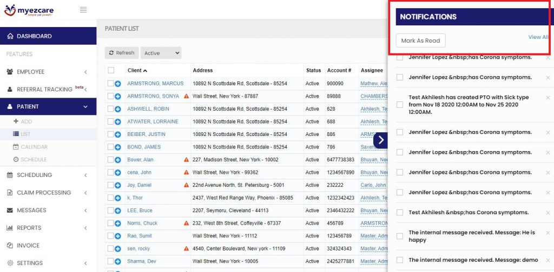Check the row checkbox for BOND, JAMES
The image size is (554, 272).
pyautogui.click(x=110, y=147)
